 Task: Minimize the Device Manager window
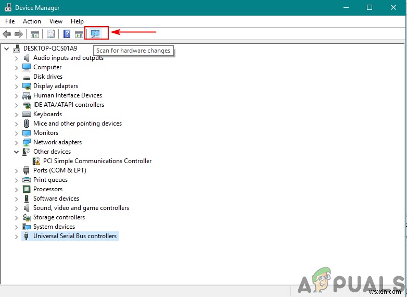(346, 7)
